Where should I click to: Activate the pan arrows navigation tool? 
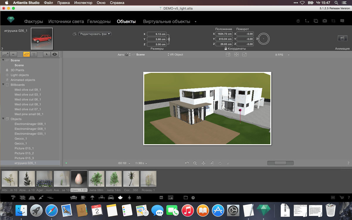[203, 163]
